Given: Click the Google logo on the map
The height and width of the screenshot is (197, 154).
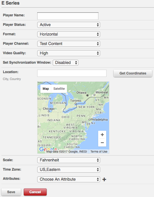Looking at the screenshot, I should click(49, 149).
